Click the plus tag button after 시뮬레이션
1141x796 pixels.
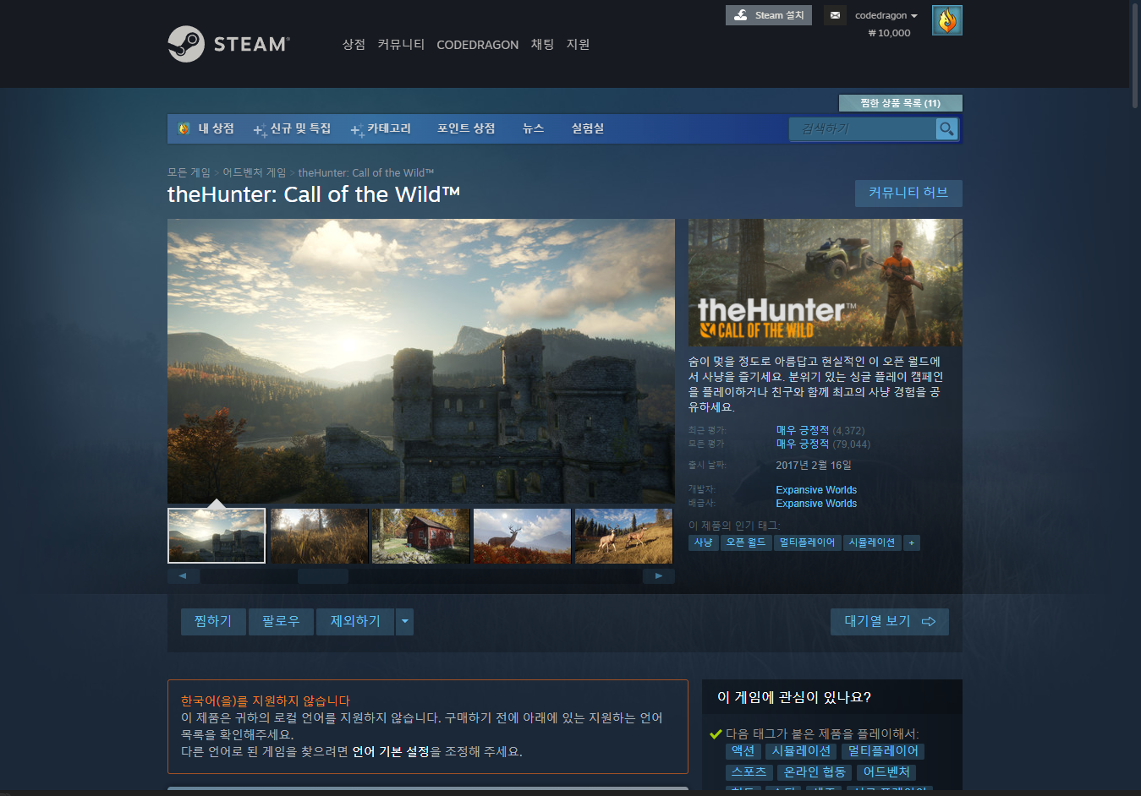tap(911, 542)
